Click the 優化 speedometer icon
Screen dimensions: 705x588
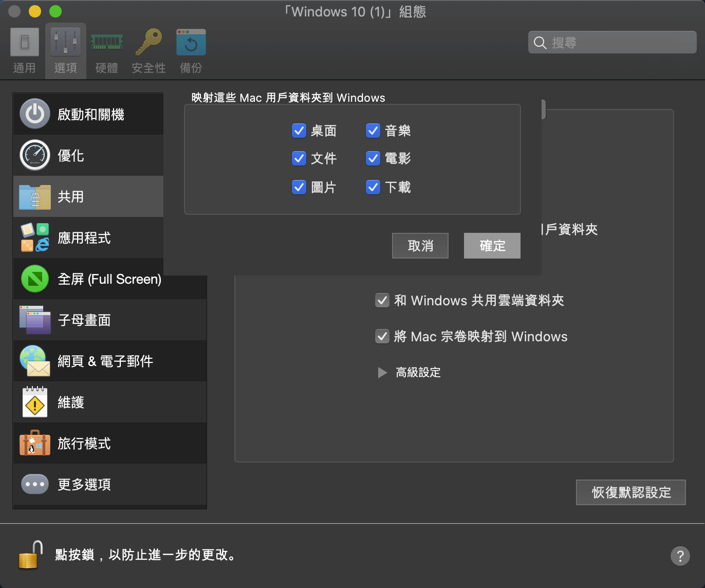[x=35, y=155]
